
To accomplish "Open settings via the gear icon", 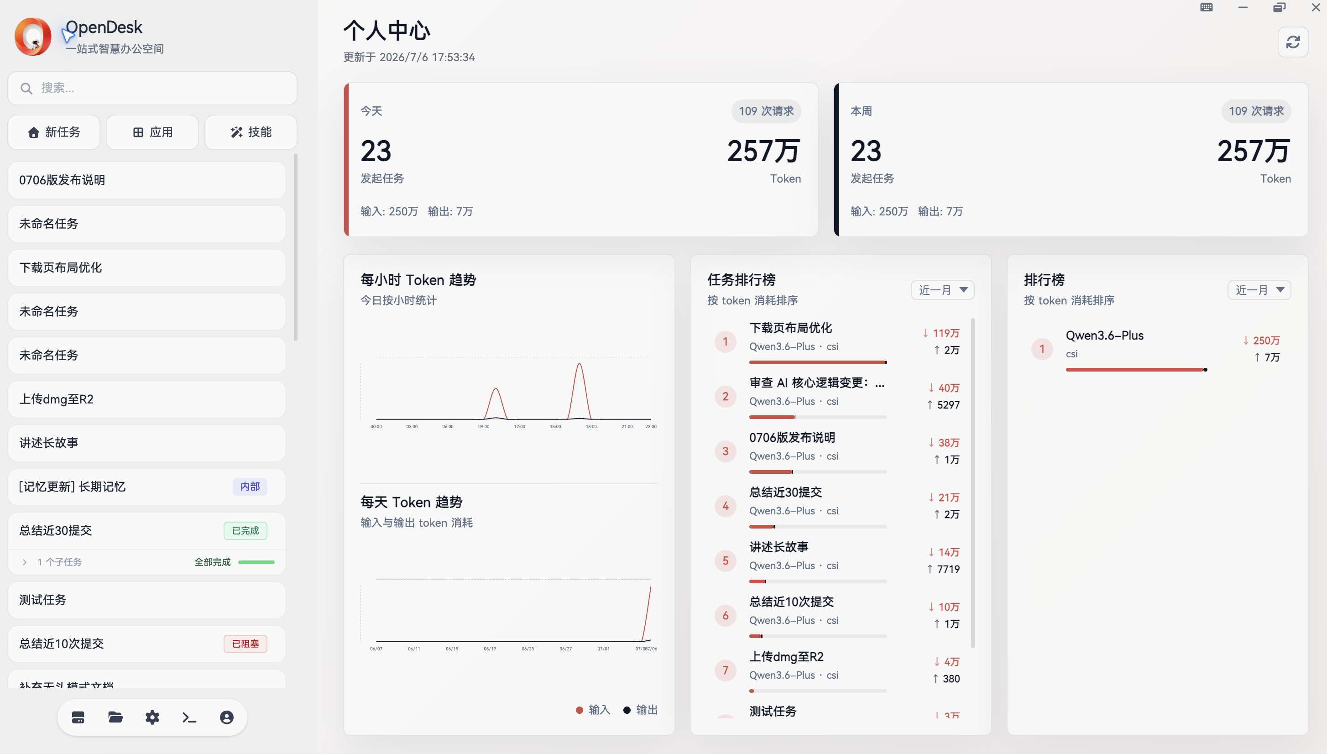I will pyautogui.click(x=152, y=717).
